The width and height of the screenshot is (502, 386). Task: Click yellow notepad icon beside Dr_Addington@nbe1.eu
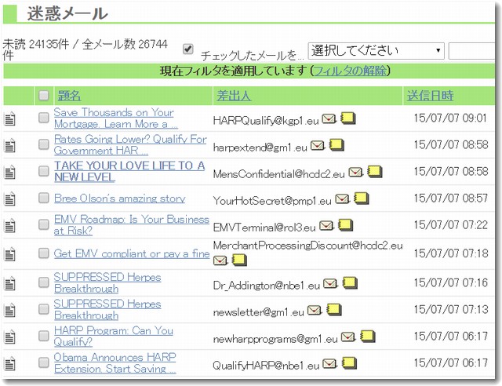[x=350, y=283]
